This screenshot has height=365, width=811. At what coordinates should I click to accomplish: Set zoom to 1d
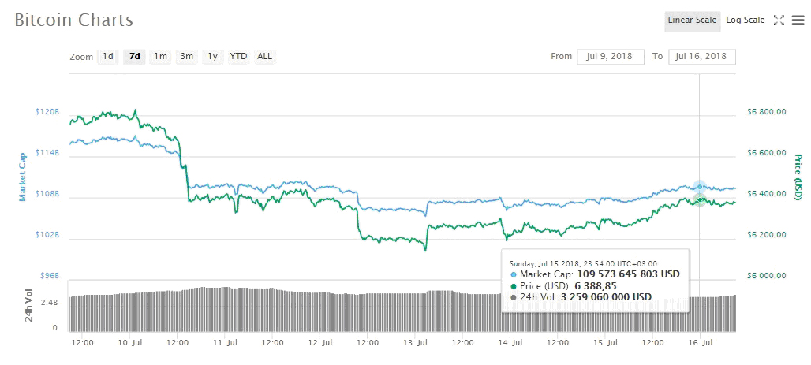108,56
